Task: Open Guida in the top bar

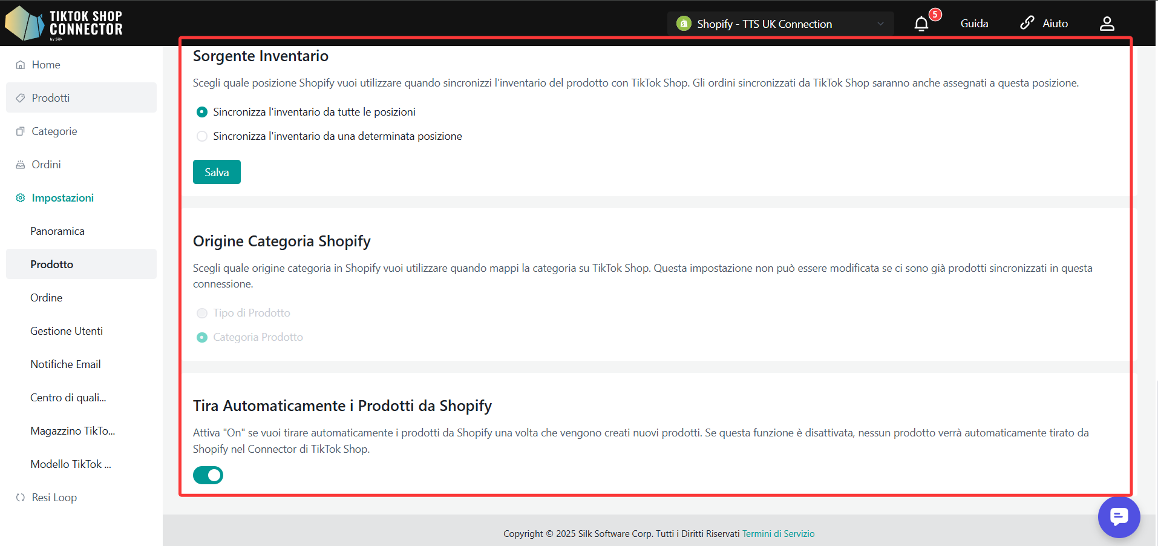Action: 974,24
